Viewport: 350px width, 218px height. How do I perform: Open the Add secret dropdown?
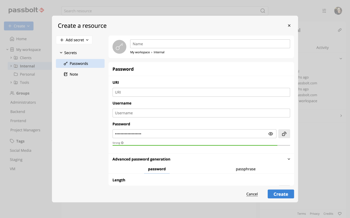(74, 40)
